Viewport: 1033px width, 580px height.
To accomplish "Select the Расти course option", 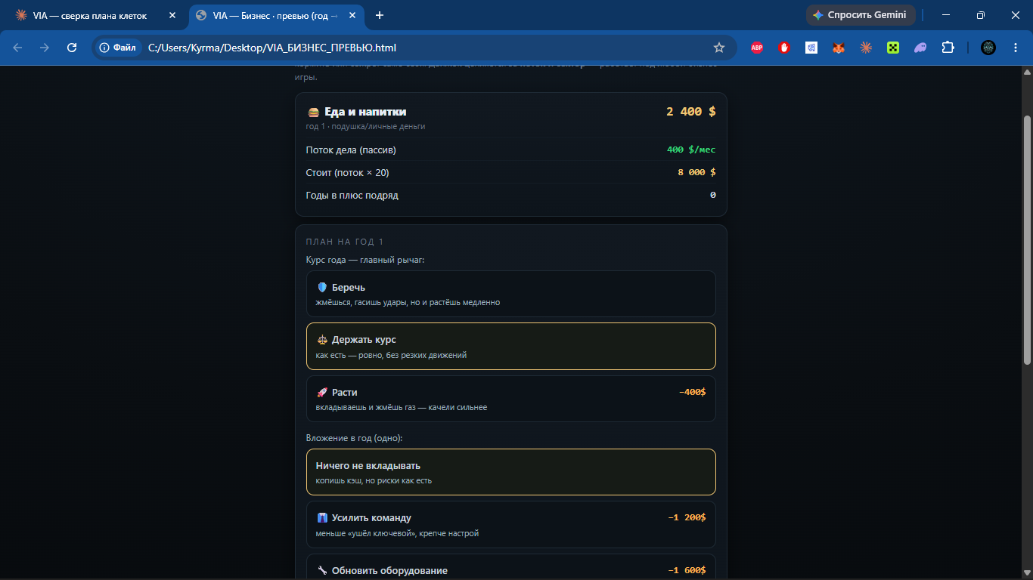I will 510,399.
